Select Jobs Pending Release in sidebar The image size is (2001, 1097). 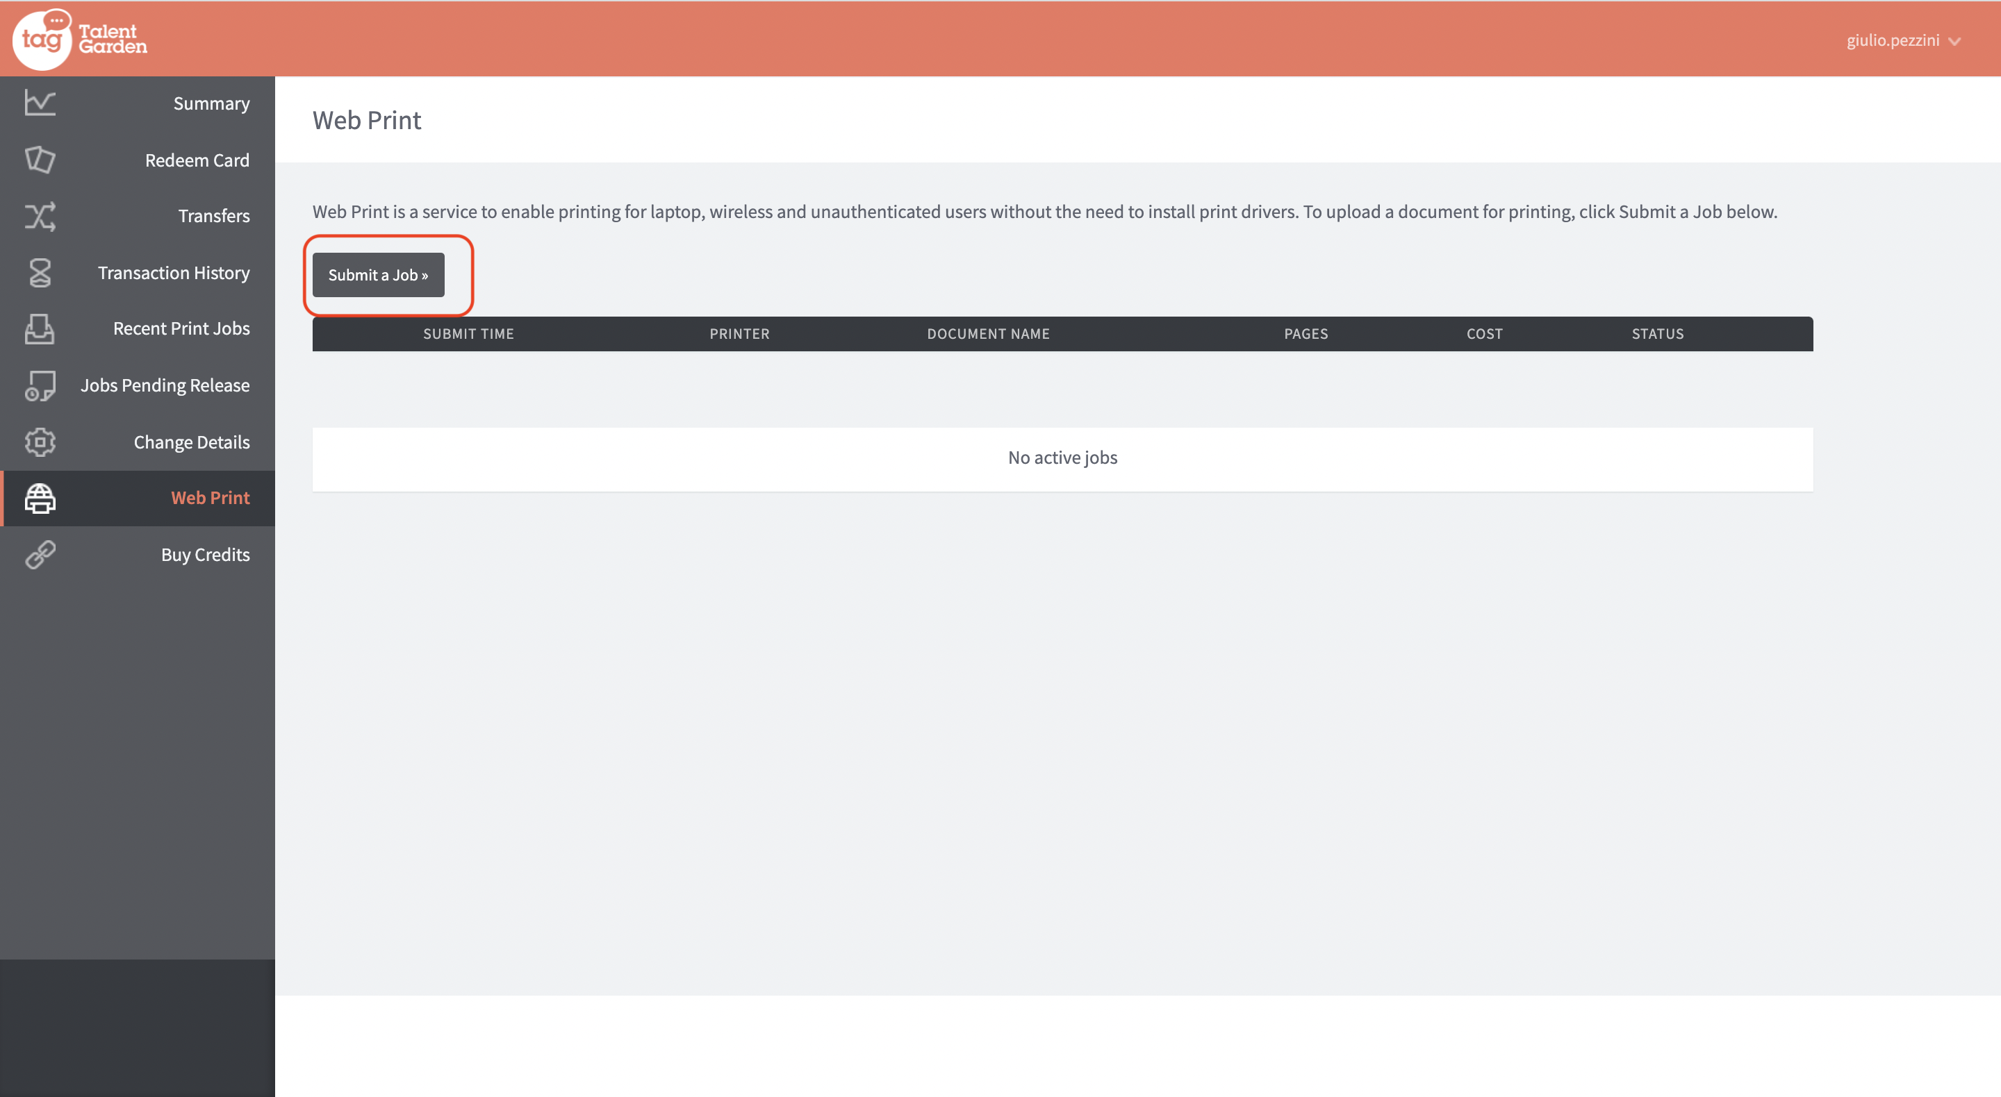165,385
